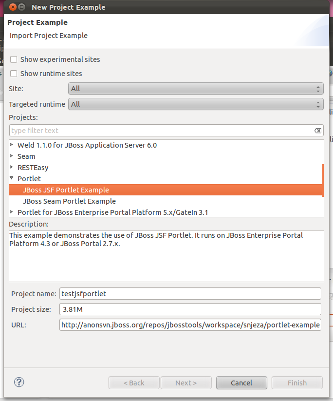Open the Targeted runtime dropdown
The width and height of the screenshot is (333, 401).
coord(196,104)
